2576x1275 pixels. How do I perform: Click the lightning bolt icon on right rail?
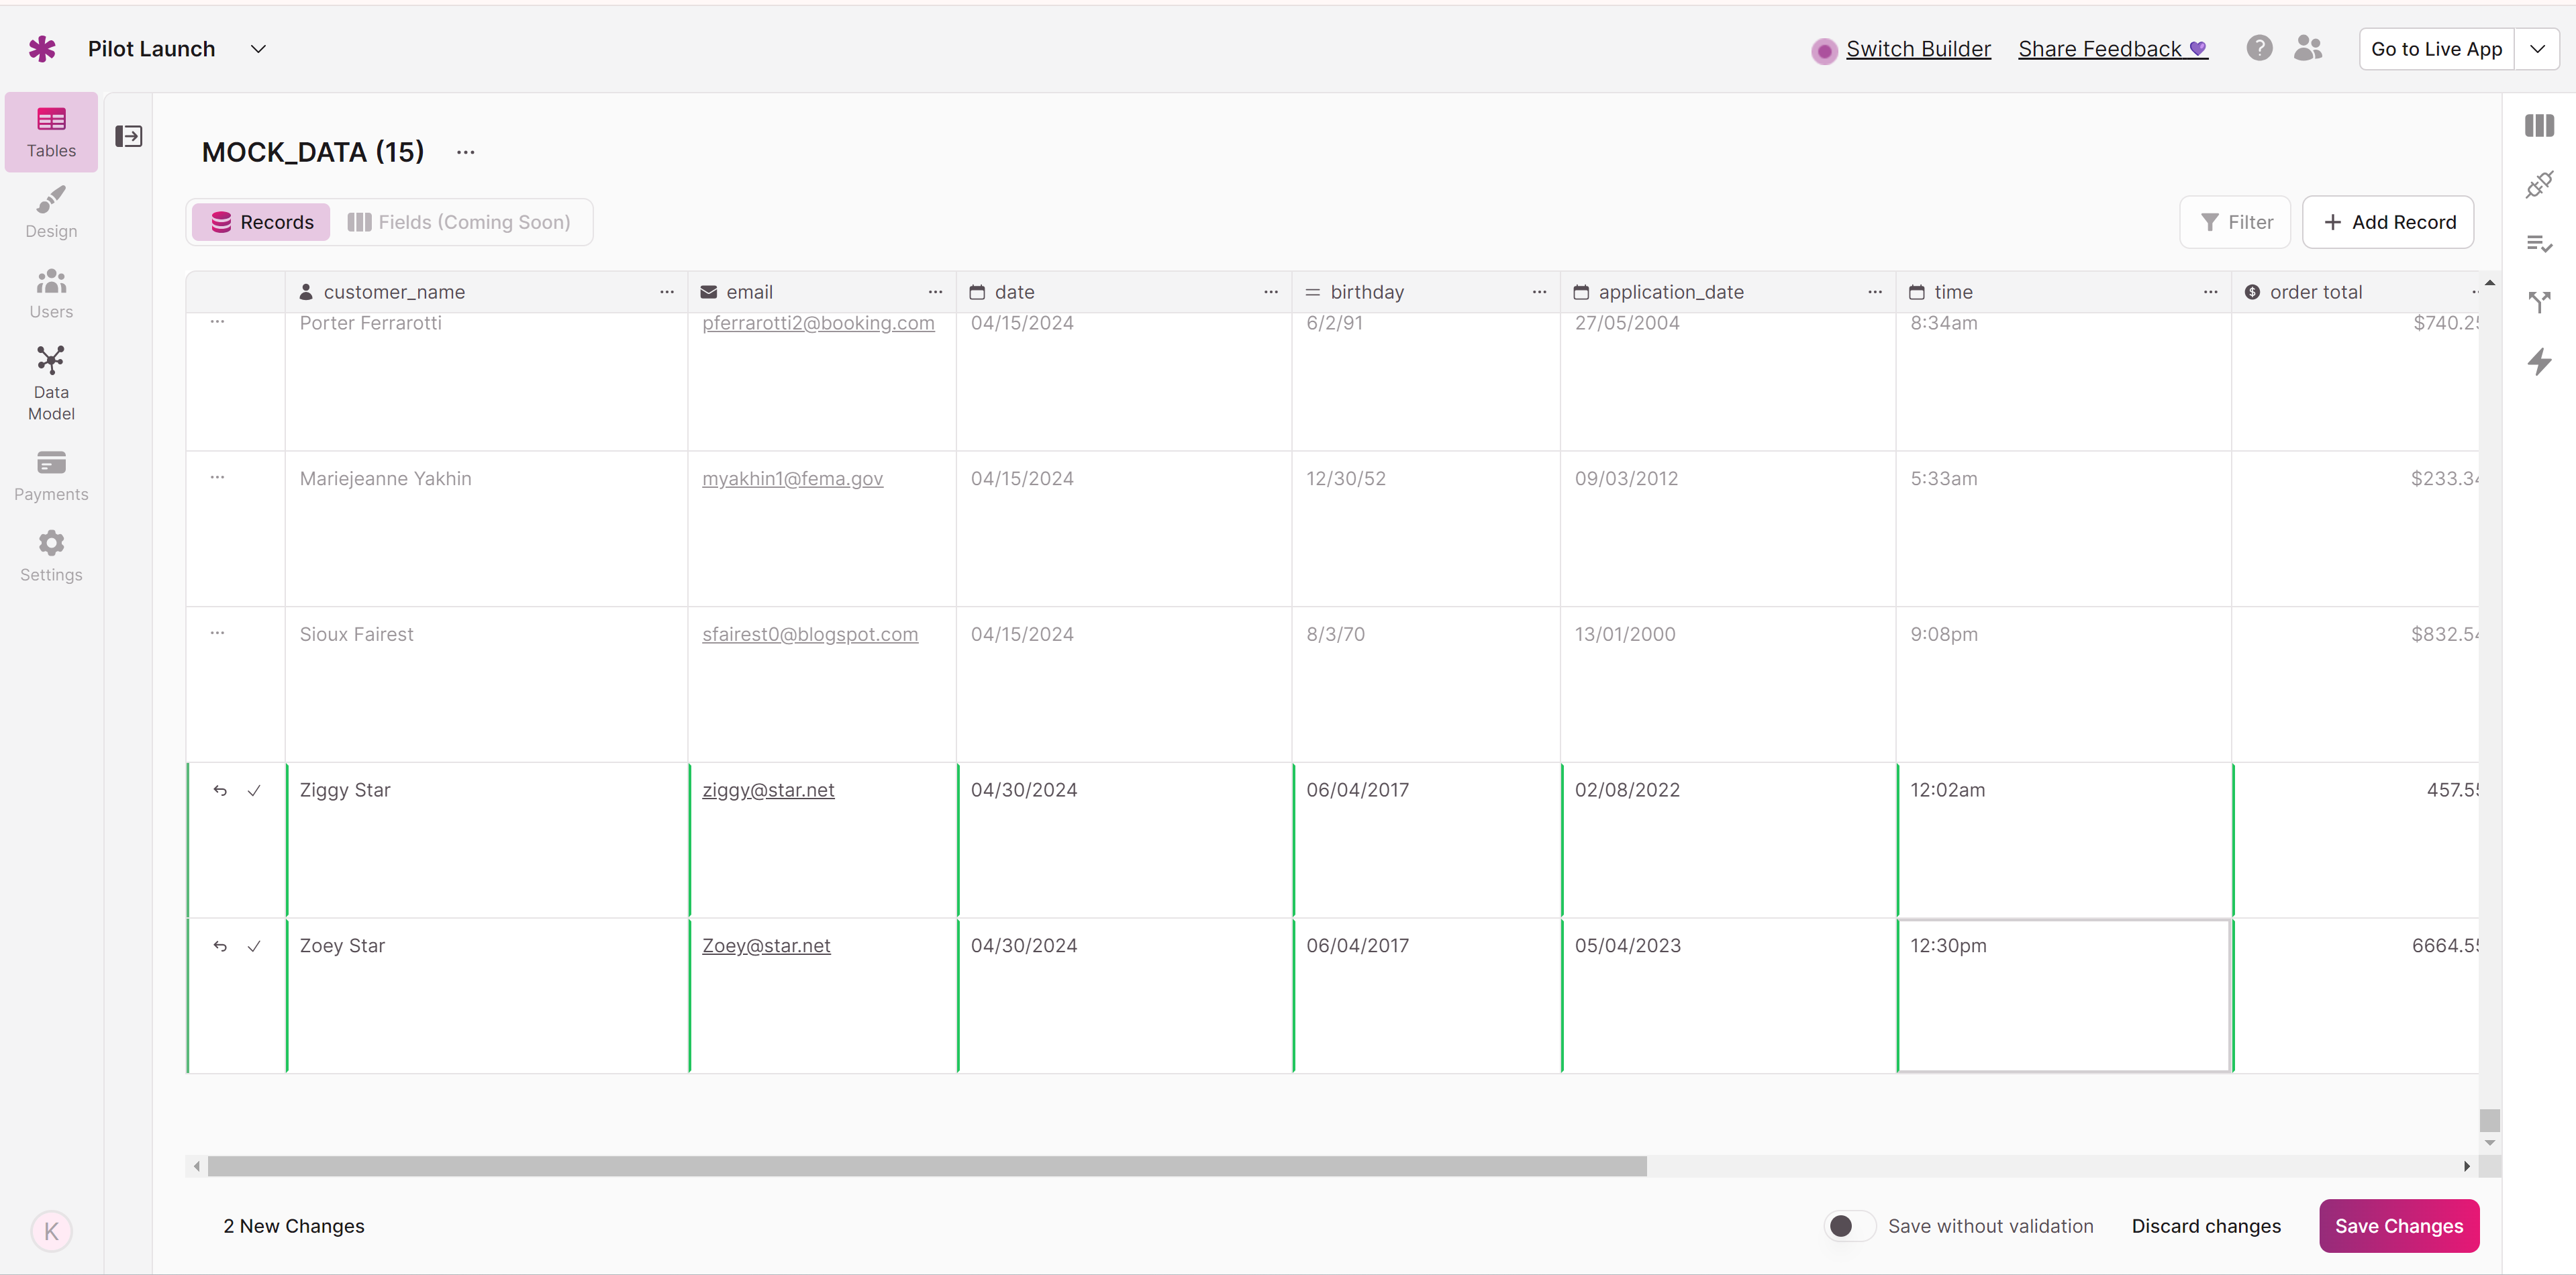pos(2539,361)
